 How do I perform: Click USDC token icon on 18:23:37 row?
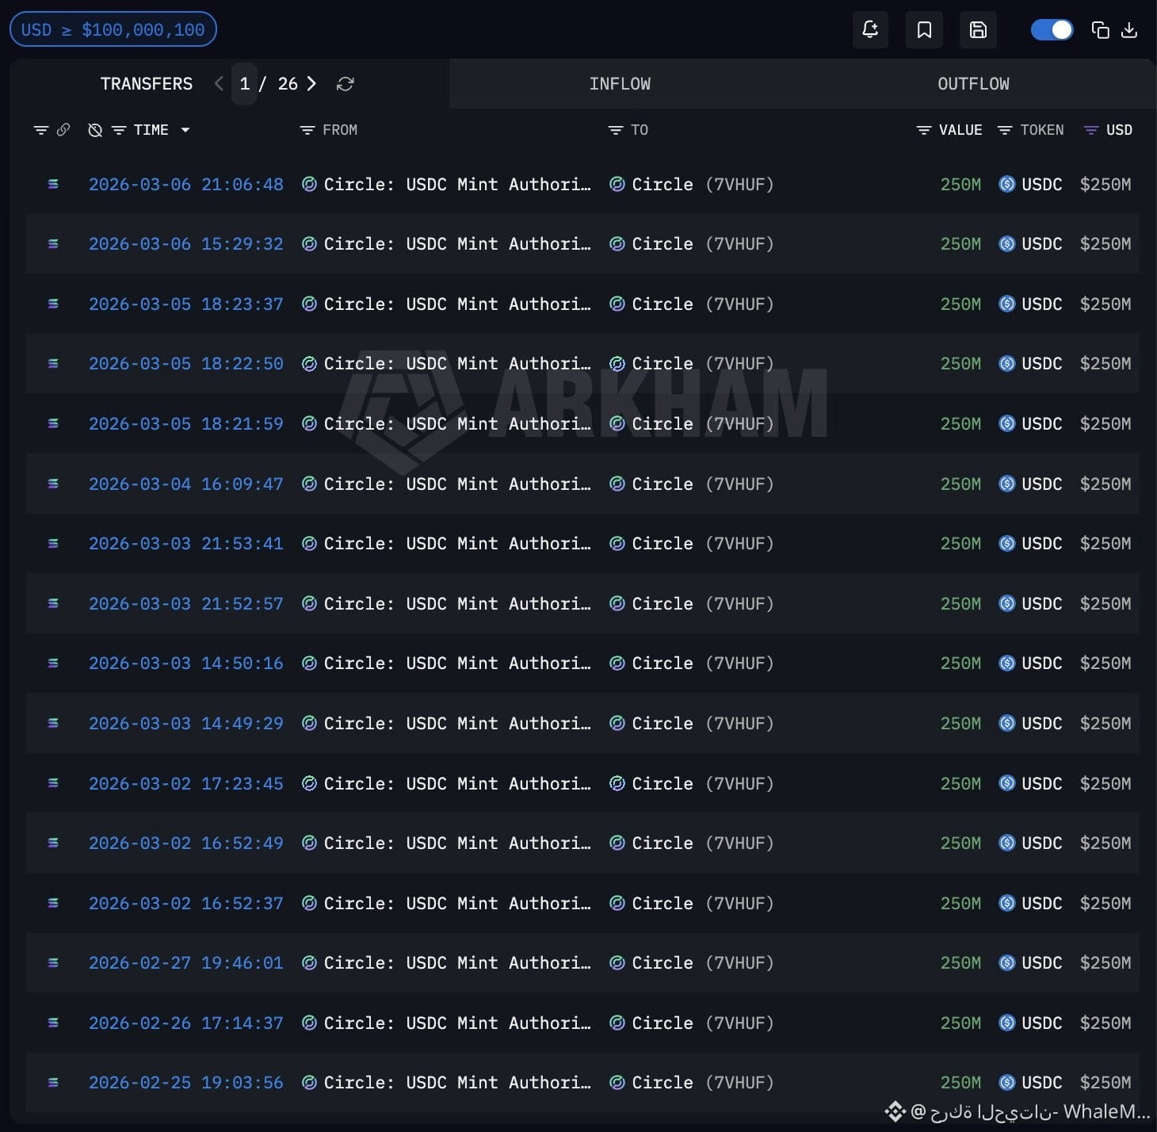1006,304
